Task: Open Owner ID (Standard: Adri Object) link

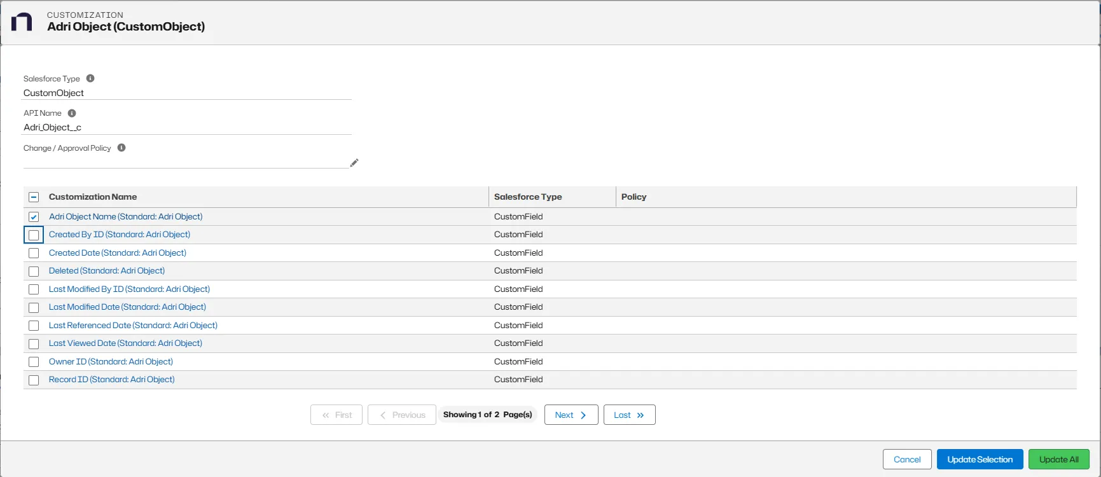Action: (111, 361)
